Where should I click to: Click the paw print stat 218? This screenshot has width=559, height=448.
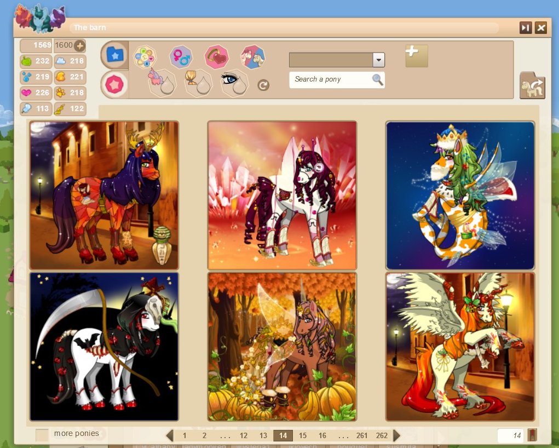click(70, 93)
